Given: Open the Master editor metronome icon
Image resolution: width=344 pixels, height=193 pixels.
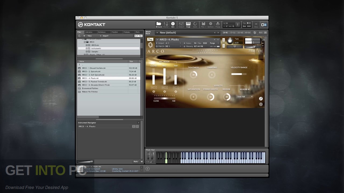Looking at the screenshot, I should pos(166,25).
